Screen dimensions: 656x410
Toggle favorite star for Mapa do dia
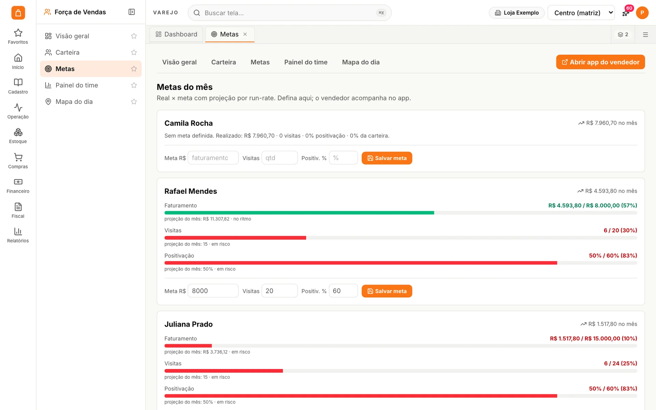tap(134, 101)
